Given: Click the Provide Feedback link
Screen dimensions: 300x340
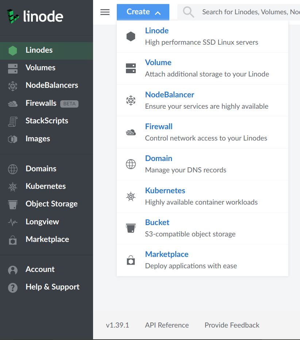Looking at the screenshot, I should point(232,325).
